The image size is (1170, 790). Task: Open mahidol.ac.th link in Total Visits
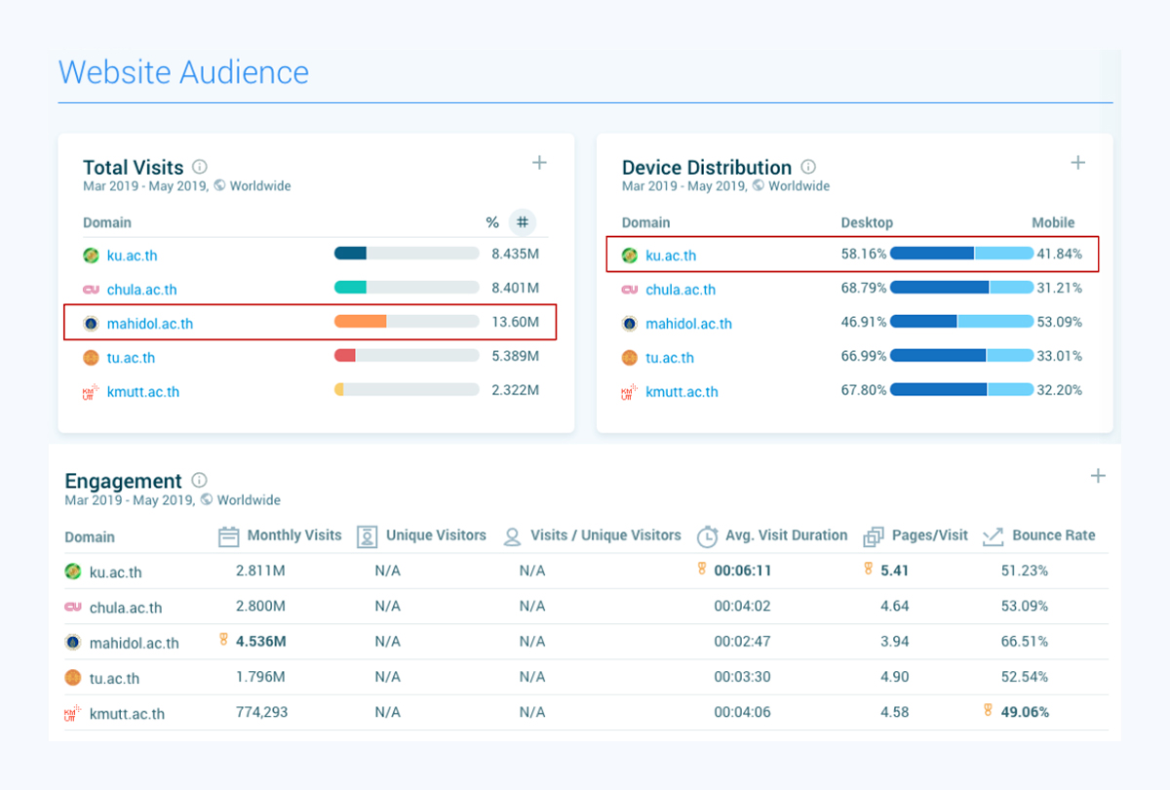point(149,324)
